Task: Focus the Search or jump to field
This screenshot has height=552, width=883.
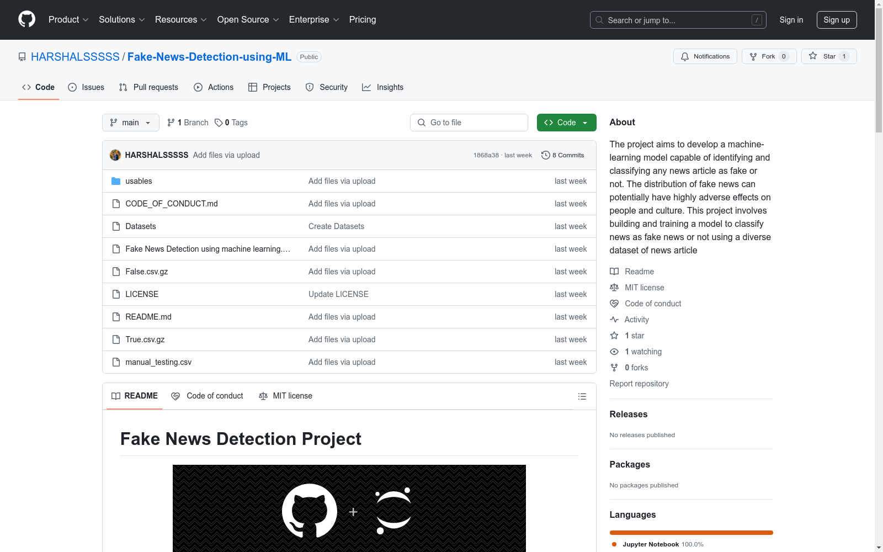Action: (678, 20)
